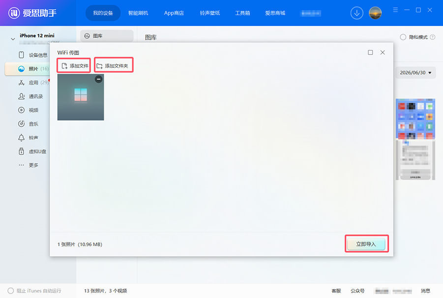Viewport: 443px width, 298px height.
Task: Click the 添加文件 file icon
Action: pyautogui.click(x=64, y=66)
